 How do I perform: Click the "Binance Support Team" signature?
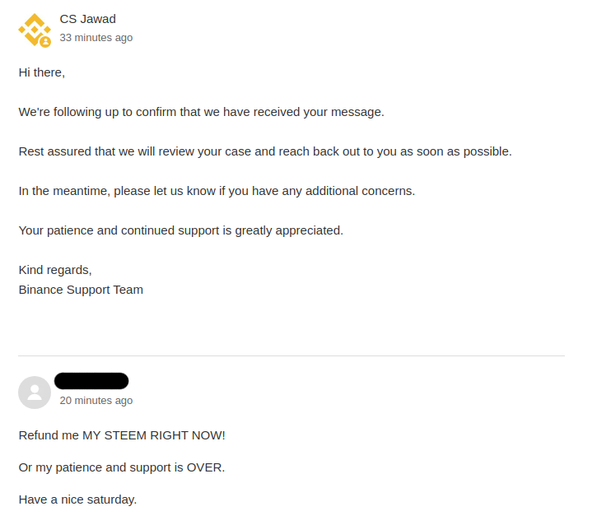point(81,290)
